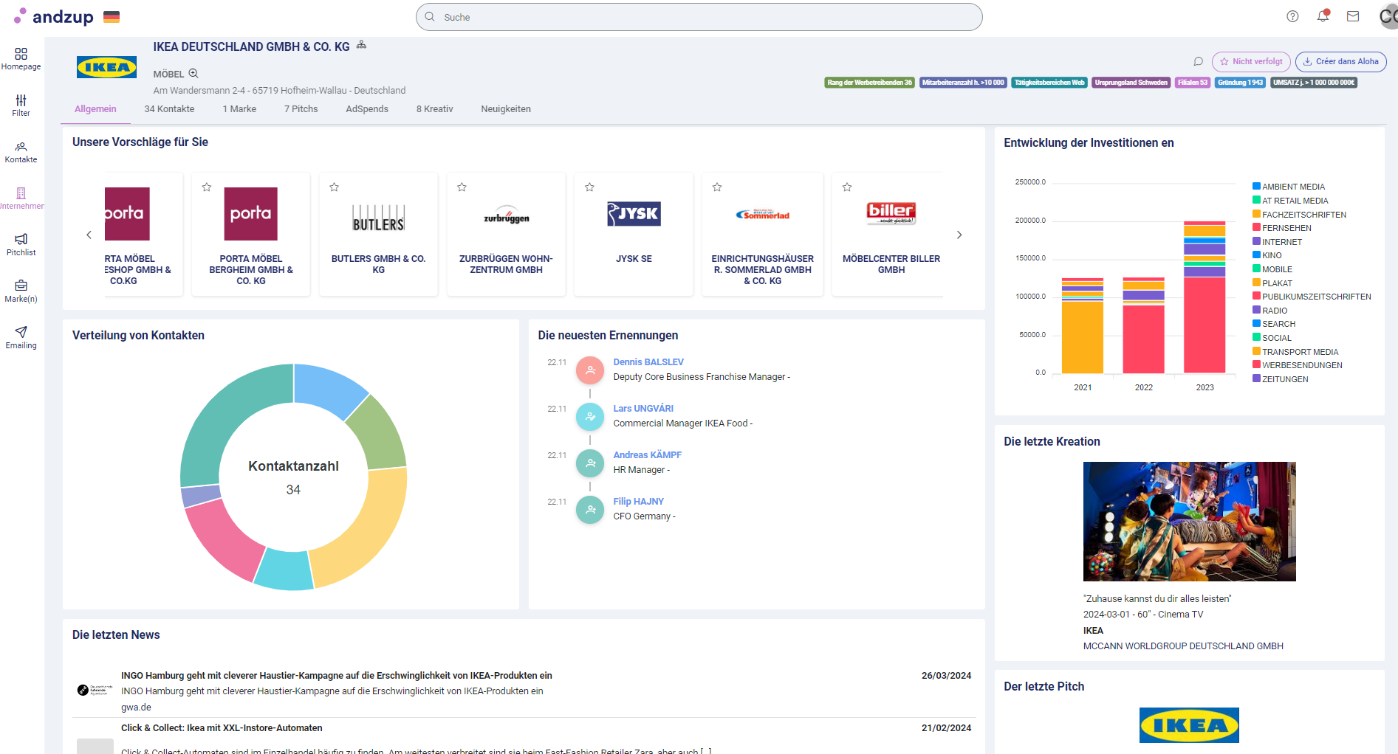Open organization chart icon beside company name

tap(361, 45)
